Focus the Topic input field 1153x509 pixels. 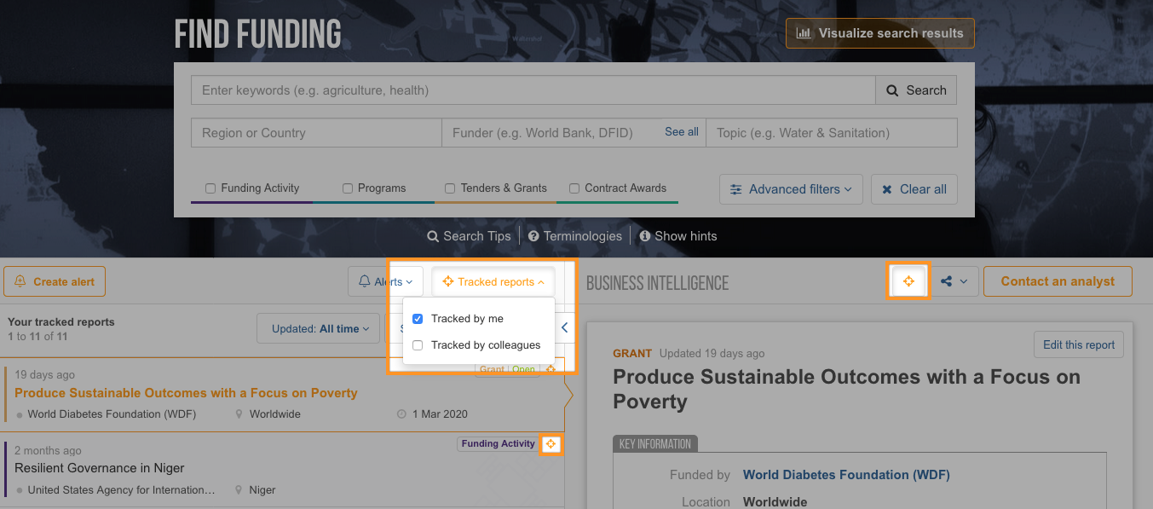tap(832, 133)
